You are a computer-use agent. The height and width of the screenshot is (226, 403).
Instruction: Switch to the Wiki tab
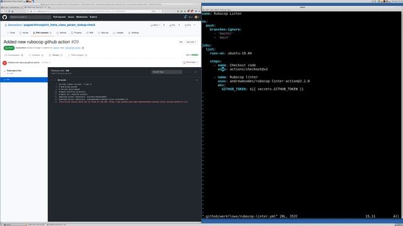(90, 33)
